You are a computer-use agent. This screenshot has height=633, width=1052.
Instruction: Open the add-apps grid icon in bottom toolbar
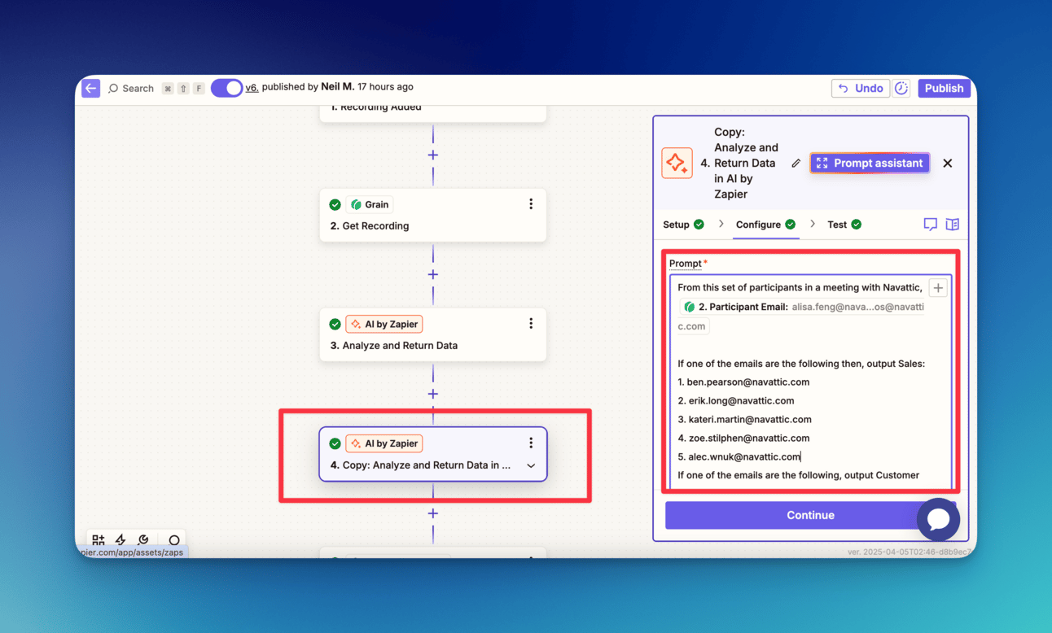point(99,539)
